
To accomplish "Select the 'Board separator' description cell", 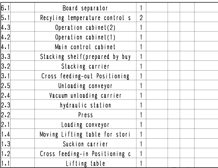I will click(85, 8).
